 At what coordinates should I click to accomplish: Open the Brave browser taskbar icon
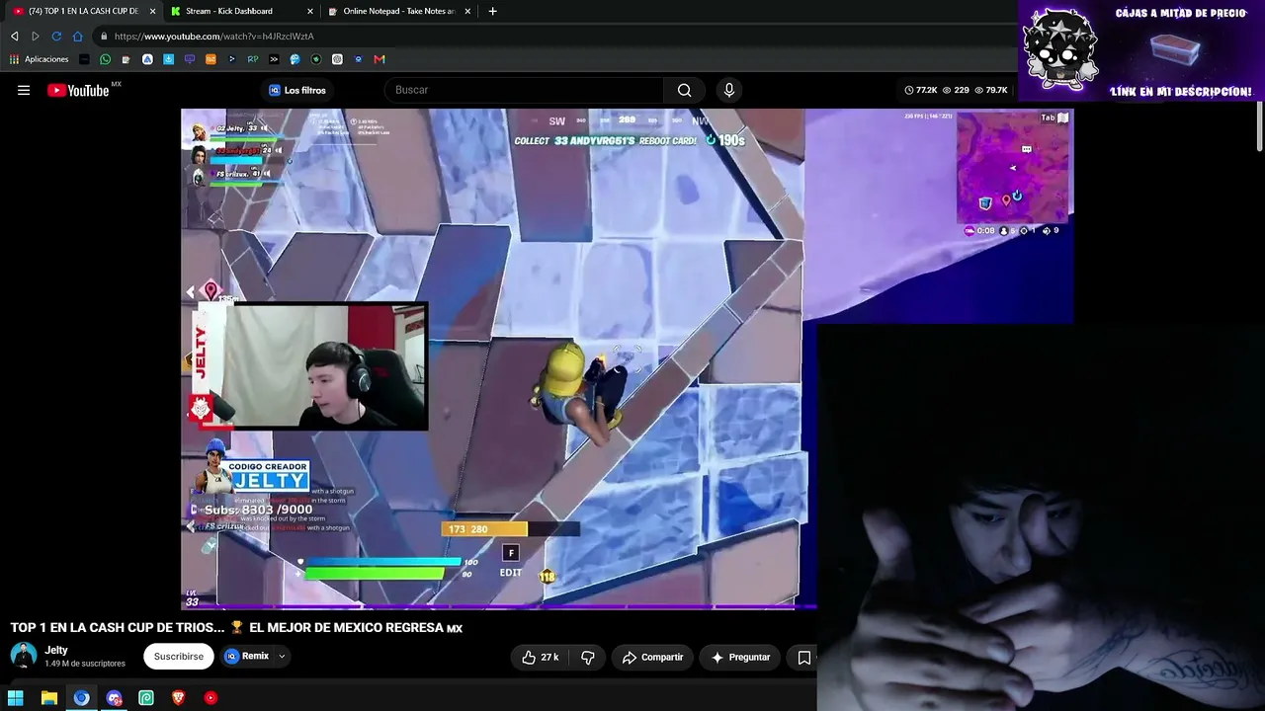point(178,698)
